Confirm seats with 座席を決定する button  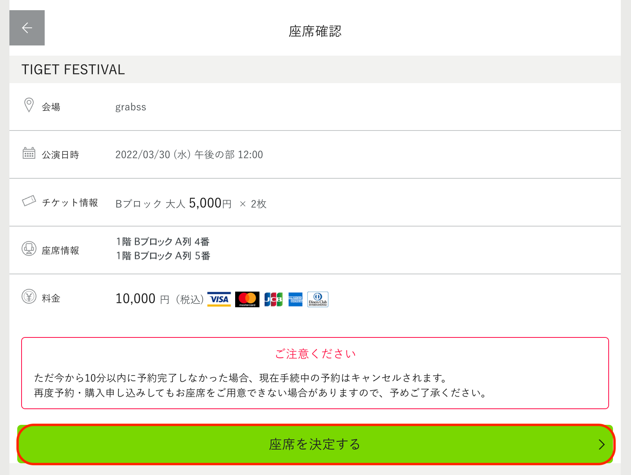click(315, 444)
